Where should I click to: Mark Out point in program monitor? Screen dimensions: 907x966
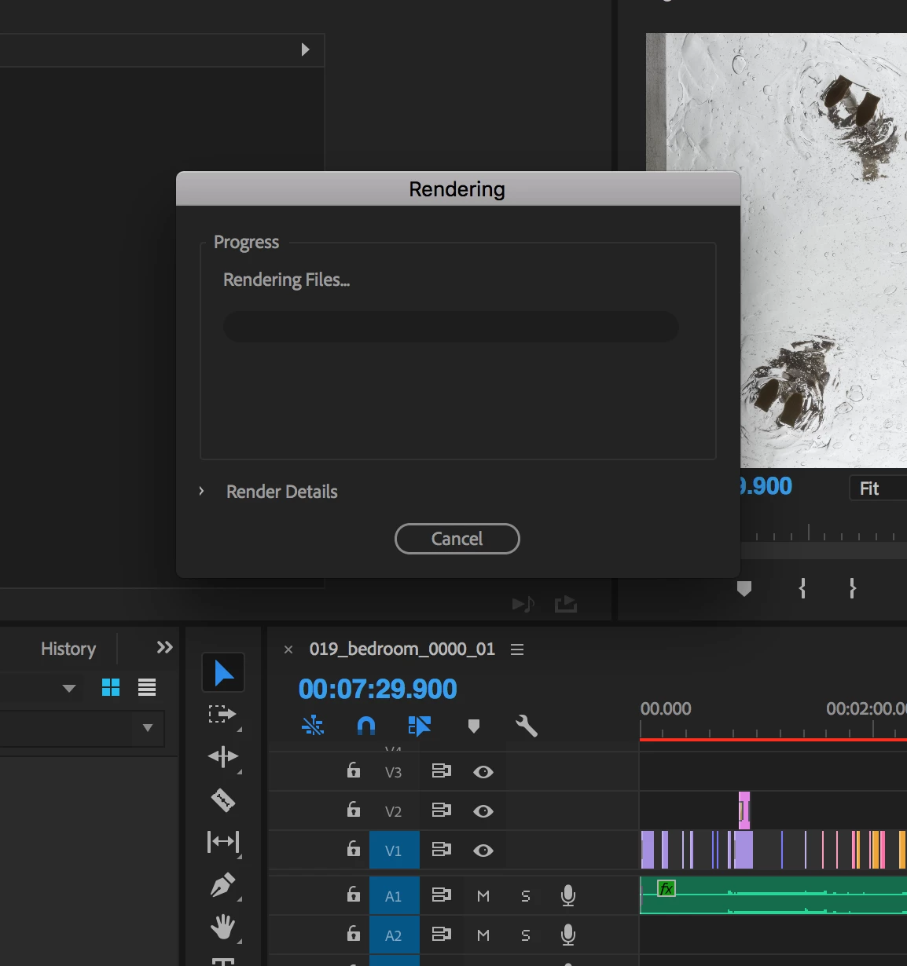[x=853, y=588]
